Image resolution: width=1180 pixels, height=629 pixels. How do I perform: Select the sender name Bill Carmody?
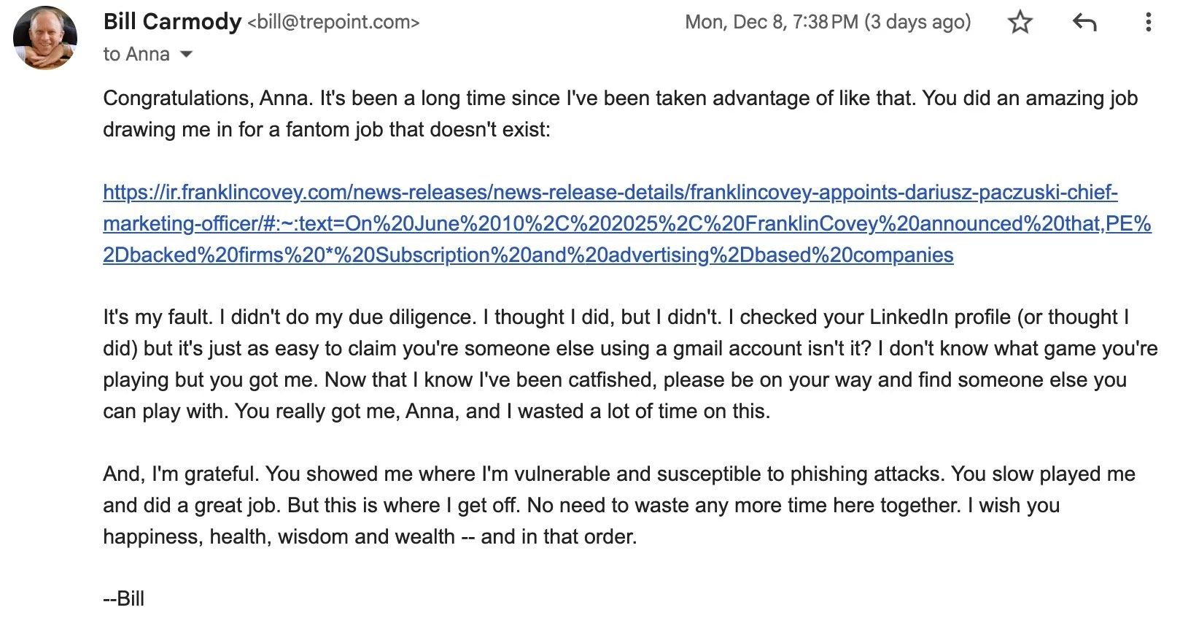click(172, 22)
